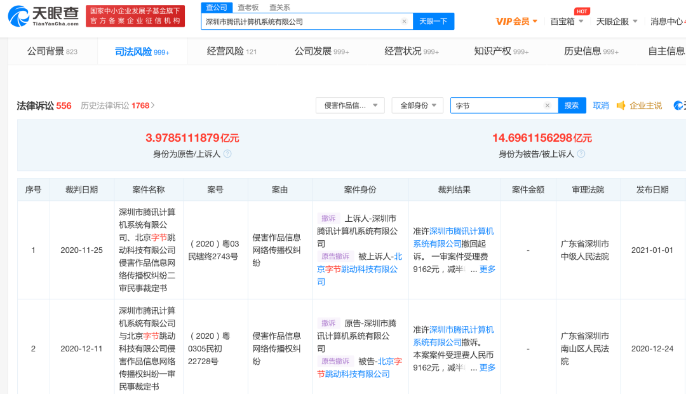Open the 历史信息 tab
686x394 pixels.
click(591, 51)
